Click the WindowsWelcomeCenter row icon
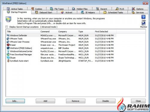This screenshot has width=150, height=112. [8, 51]
